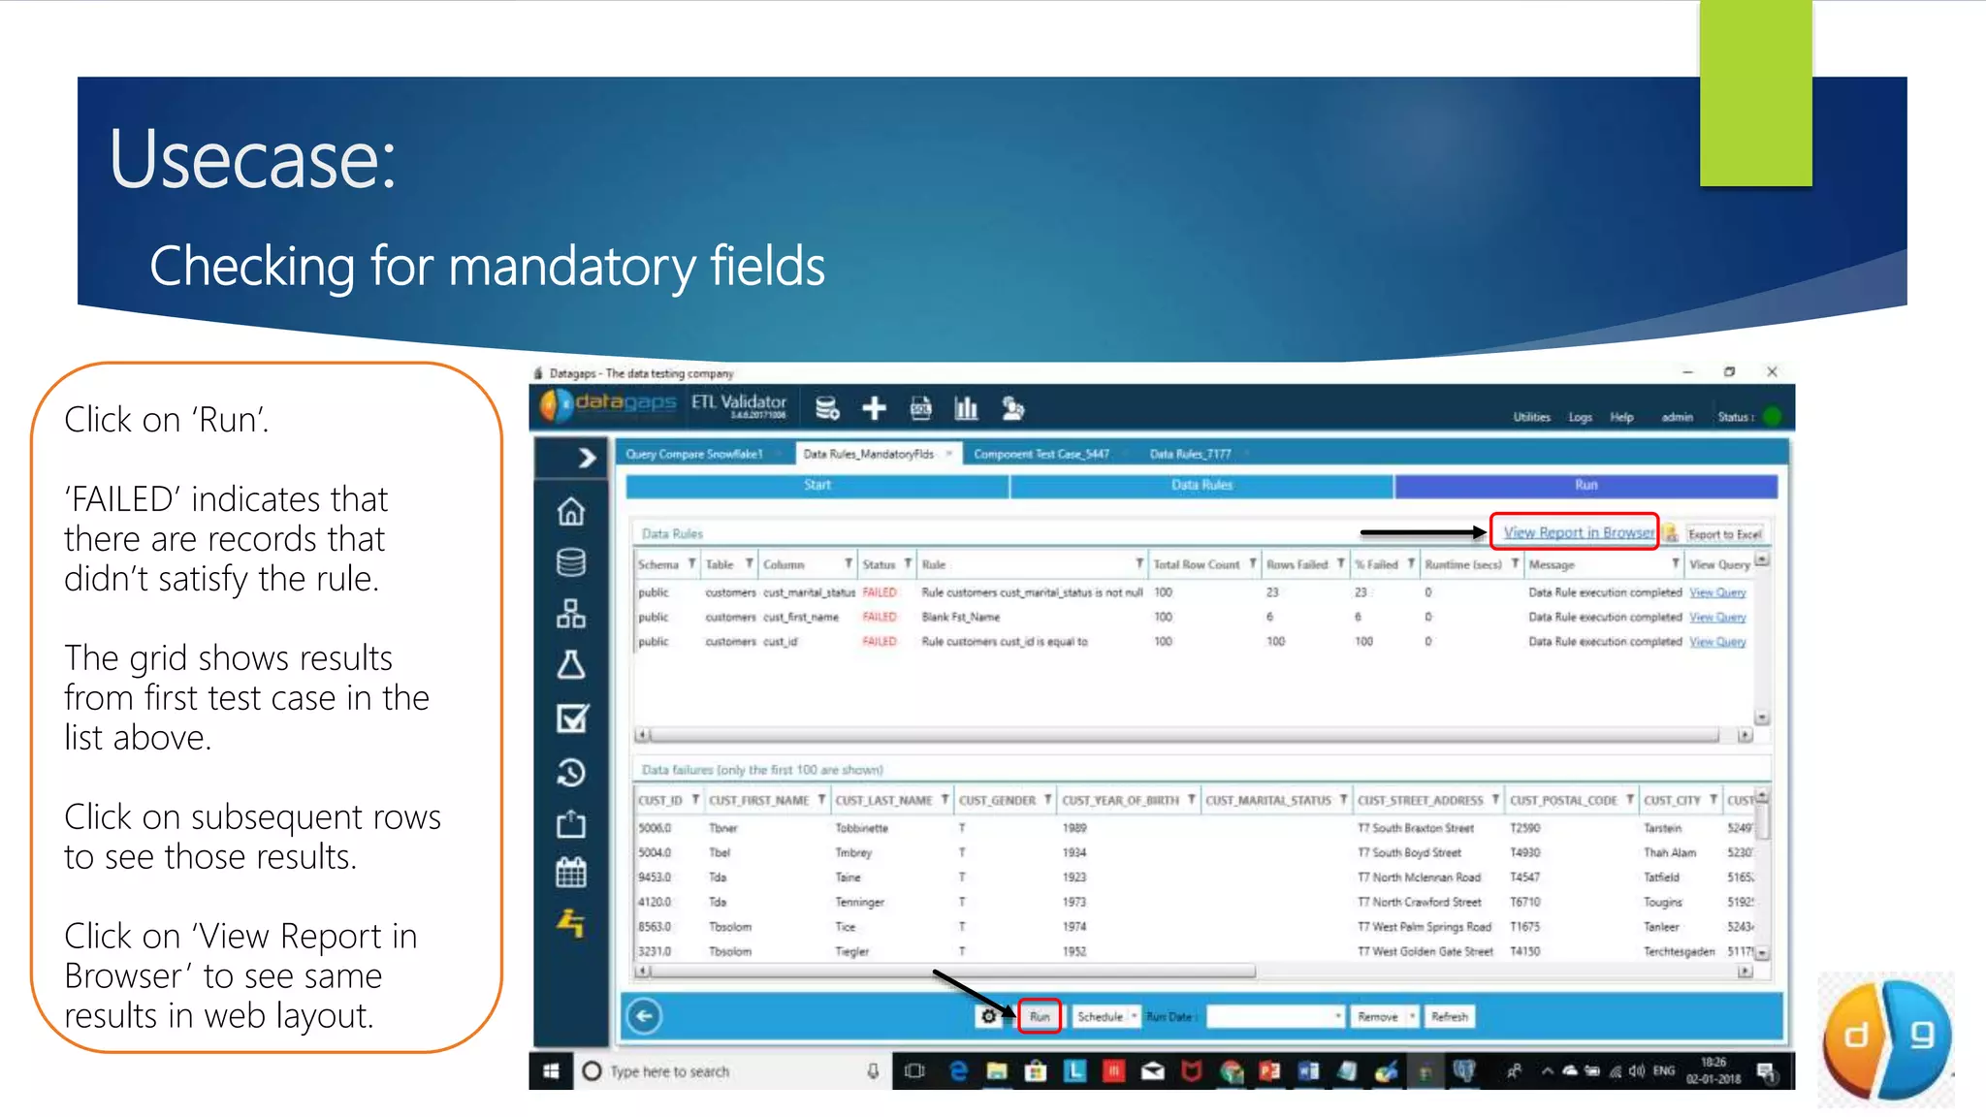Open the Utilities menu

tap(1532, 417)
